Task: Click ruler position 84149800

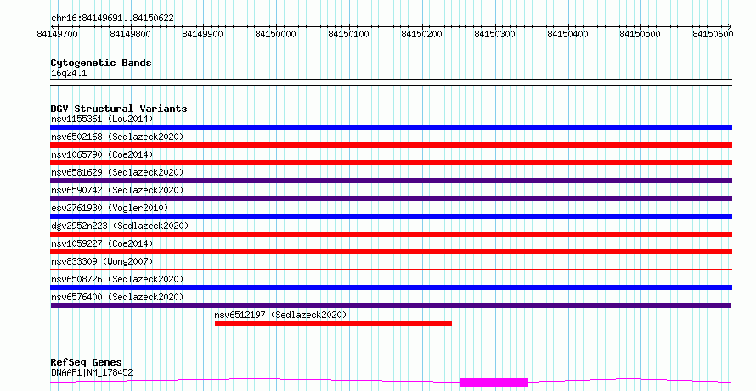Action: tap(130, 34)
